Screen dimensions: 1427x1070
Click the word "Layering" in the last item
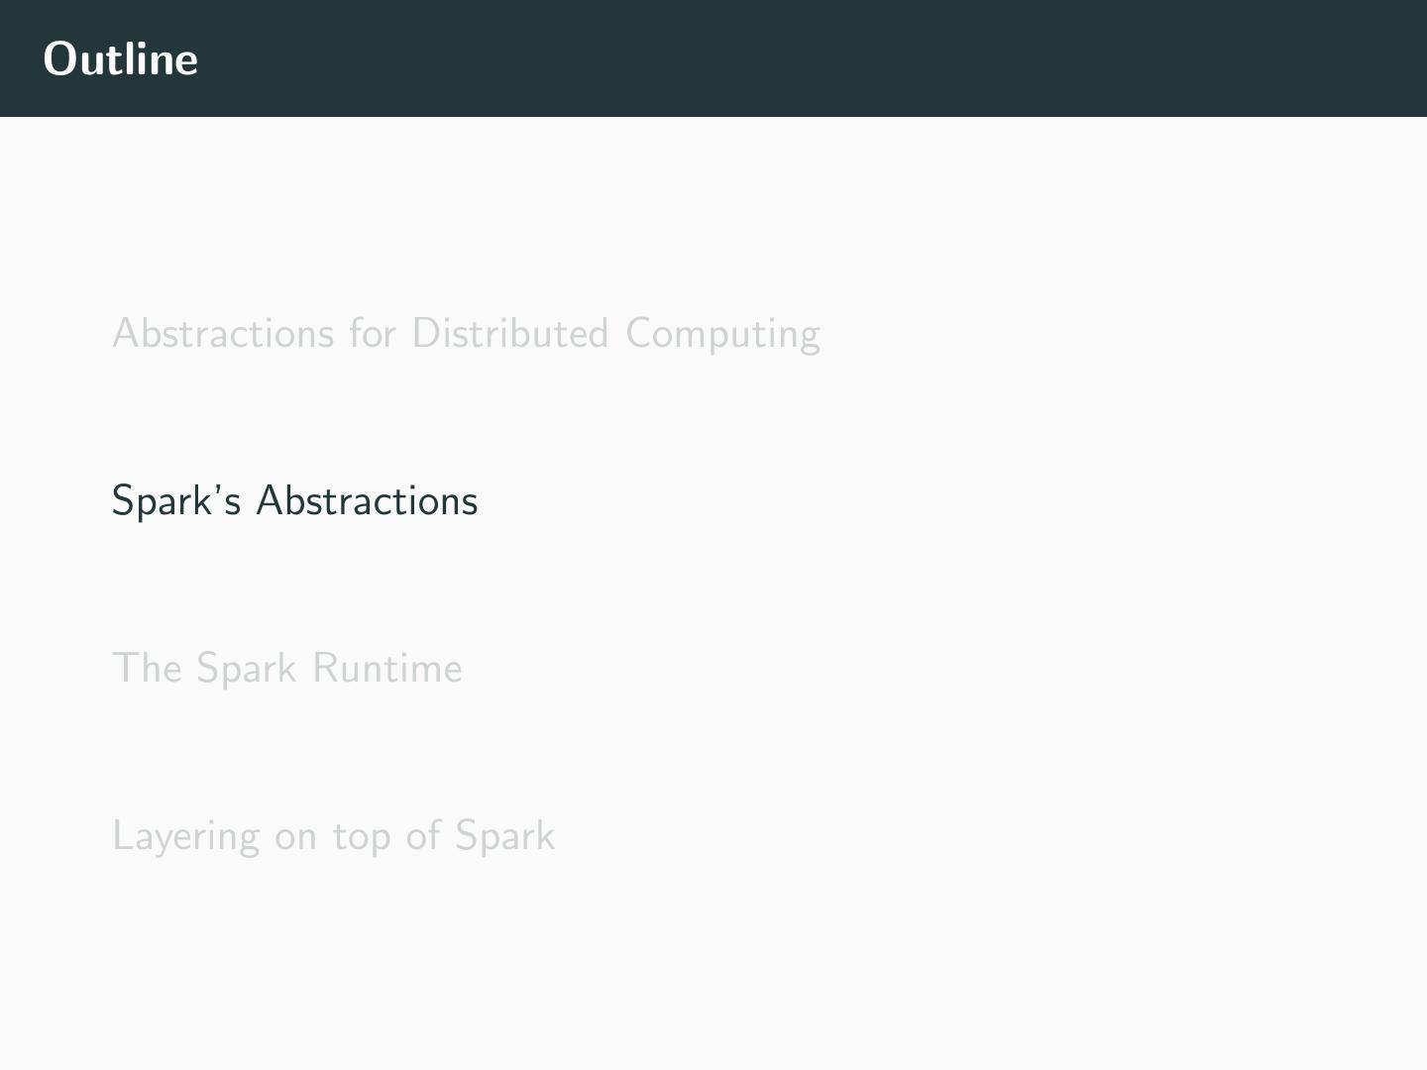(x=185, y=837)
